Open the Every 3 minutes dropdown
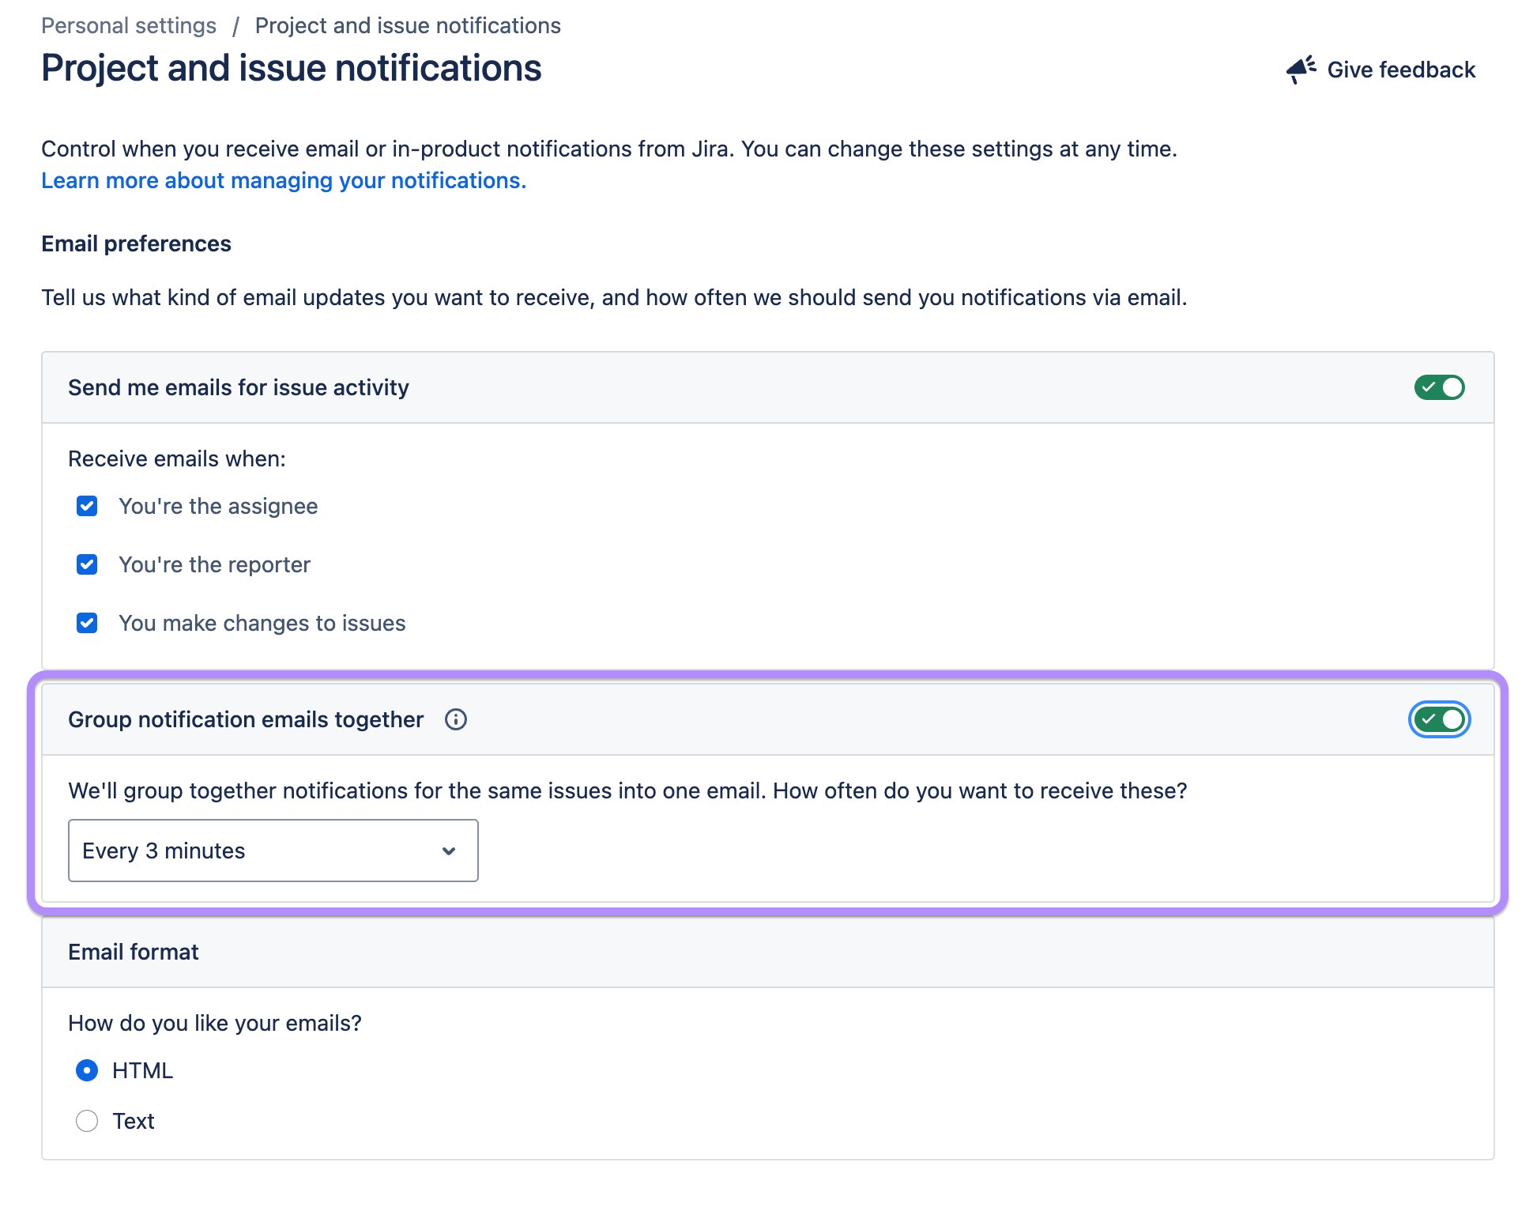Viewport: 1533px width, 1211px height. tap(273, 851)
